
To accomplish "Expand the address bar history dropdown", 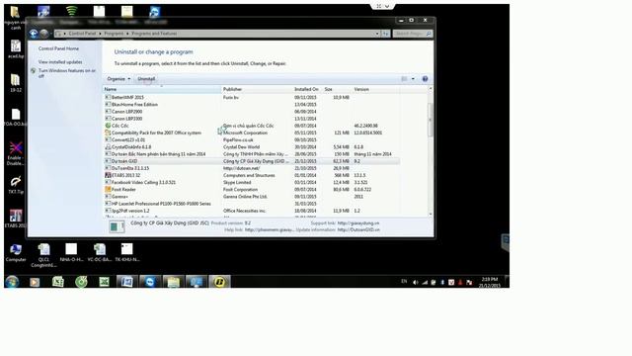I will point(377,34).
